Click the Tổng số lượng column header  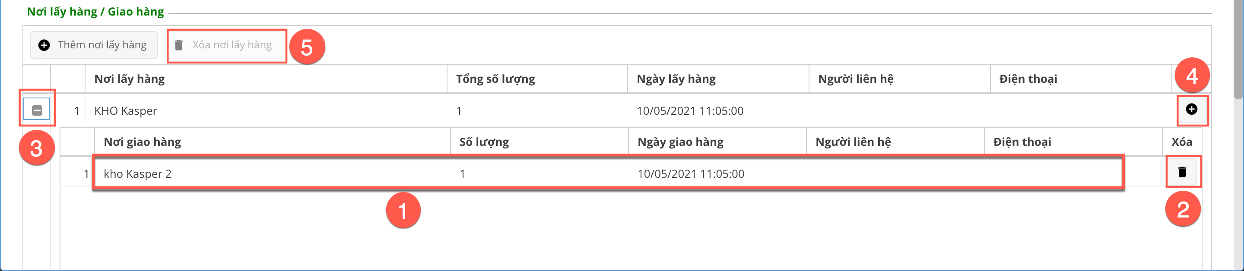(495, 79)
